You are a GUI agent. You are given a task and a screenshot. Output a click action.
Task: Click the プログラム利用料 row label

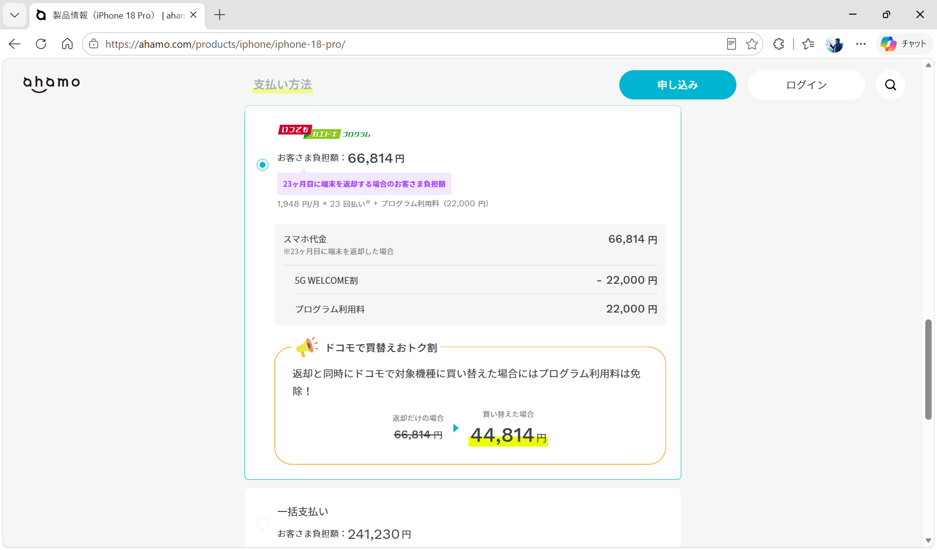(330, 309)
